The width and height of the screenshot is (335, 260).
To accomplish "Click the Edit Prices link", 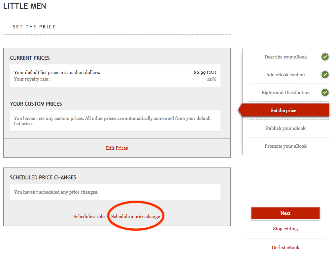I will pyautogui.click(x=117, y=148).
